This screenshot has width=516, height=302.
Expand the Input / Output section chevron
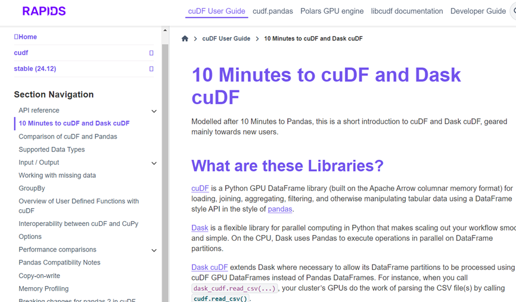tap(154, 163)
